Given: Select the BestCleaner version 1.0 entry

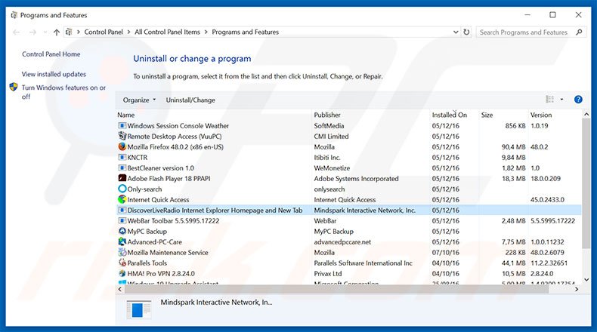Looking at the screenshot, I should coord(161,168).
